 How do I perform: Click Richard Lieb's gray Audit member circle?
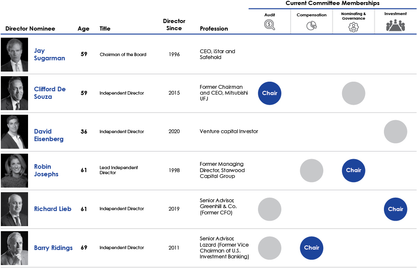click(270, 209)
